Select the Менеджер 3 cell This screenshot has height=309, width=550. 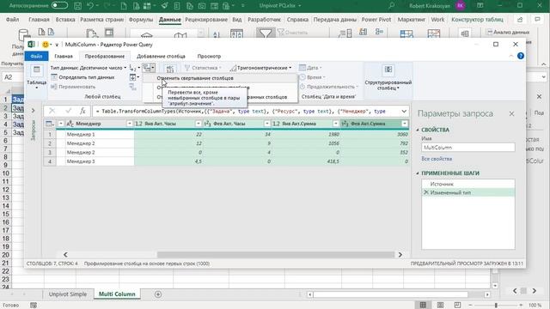(100, 161)
